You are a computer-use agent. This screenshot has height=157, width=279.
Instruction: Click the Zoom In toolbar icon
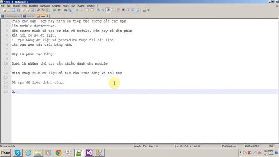tap(77, 10)
